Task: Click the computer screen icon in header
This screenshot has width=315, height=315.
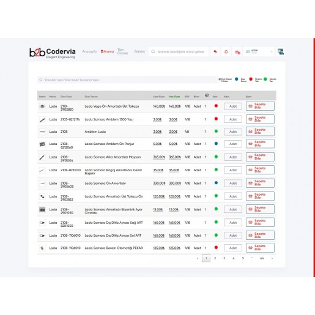Action: [281, 52]
